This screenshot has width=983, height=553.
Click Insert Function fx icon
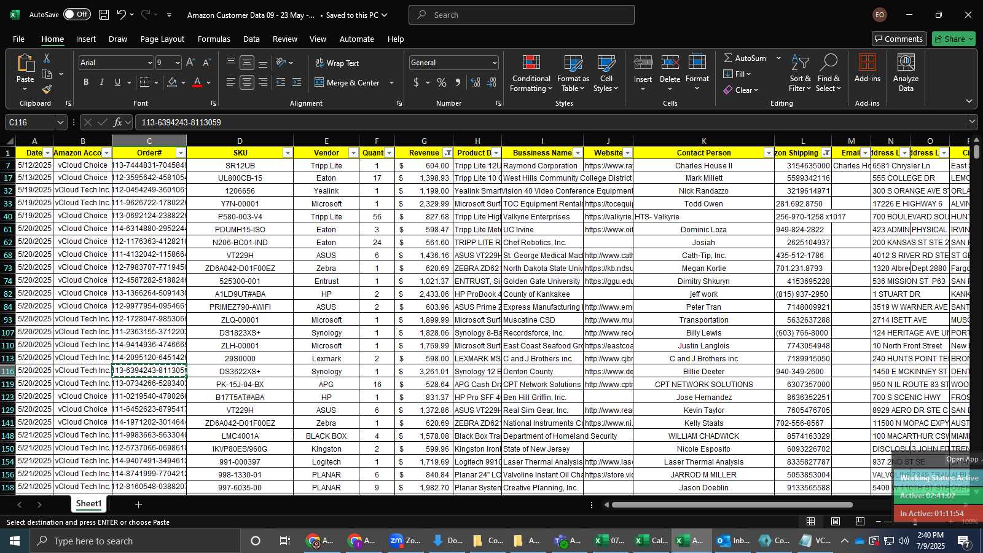pos(118,122)
